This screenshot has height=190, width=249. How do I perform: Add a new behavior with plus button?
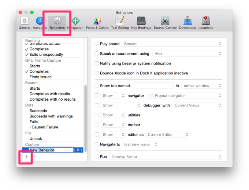click(26, 157)
